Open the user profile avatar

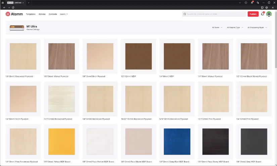coord(269,14)
